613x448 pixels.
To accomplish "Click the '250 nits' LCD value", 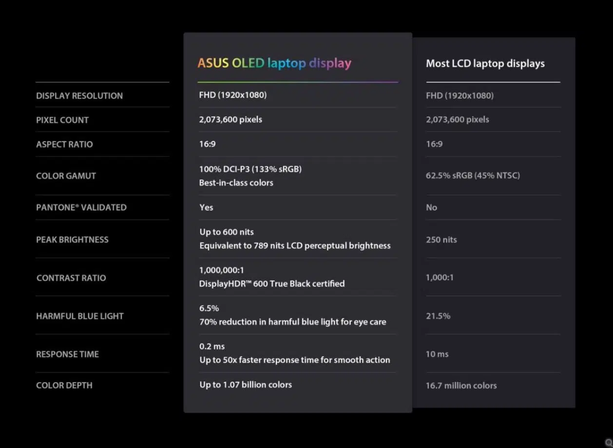I will click(441, 239).
